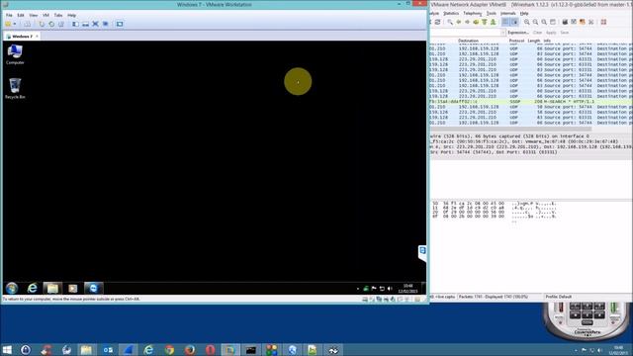The height and width of the screenshot is (356, 633).
Task: Open TeamViewer app in the VM taskbar
Action: (93, 288)
